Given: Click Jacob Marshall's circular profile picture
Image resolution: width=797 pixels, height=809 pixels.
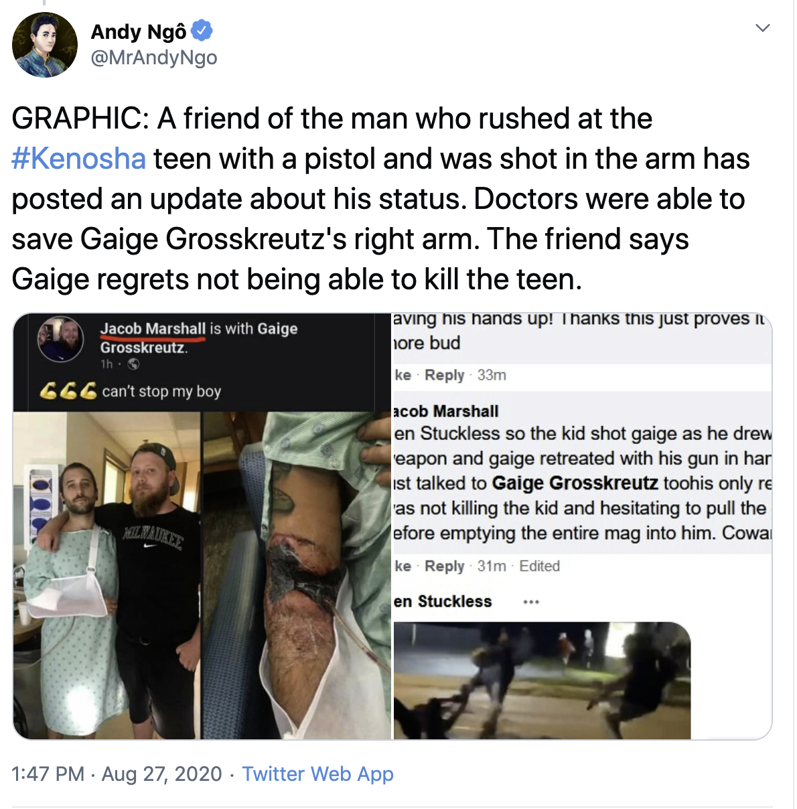Looking at the screenshot, I should click(61, 340).
